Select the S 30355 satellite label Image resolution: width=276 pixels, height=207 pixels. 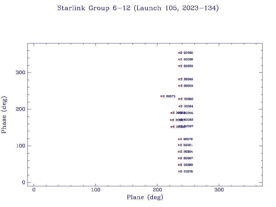tap(187, 86)
